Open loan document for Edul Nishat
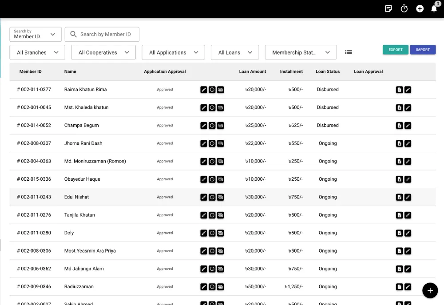This screenshot has height=305, width=444. [x=399, y=198]
